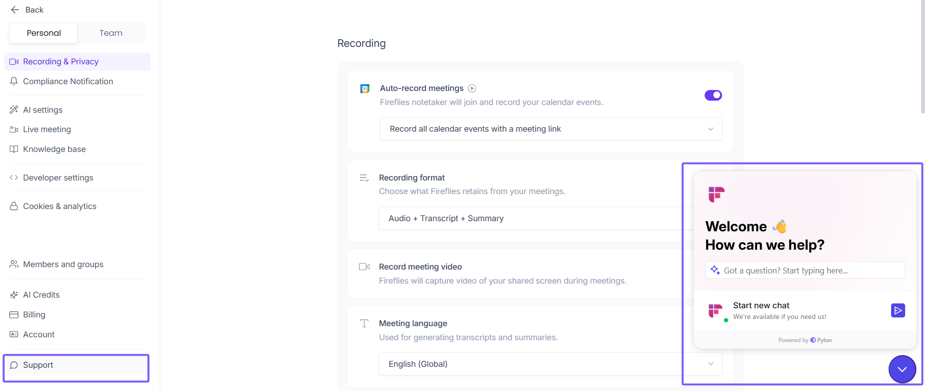Image resolution: width=925 pixels, height=391 pixels.
Task: Open the Support link in sidebar
Action: click(x=38, y=365)
